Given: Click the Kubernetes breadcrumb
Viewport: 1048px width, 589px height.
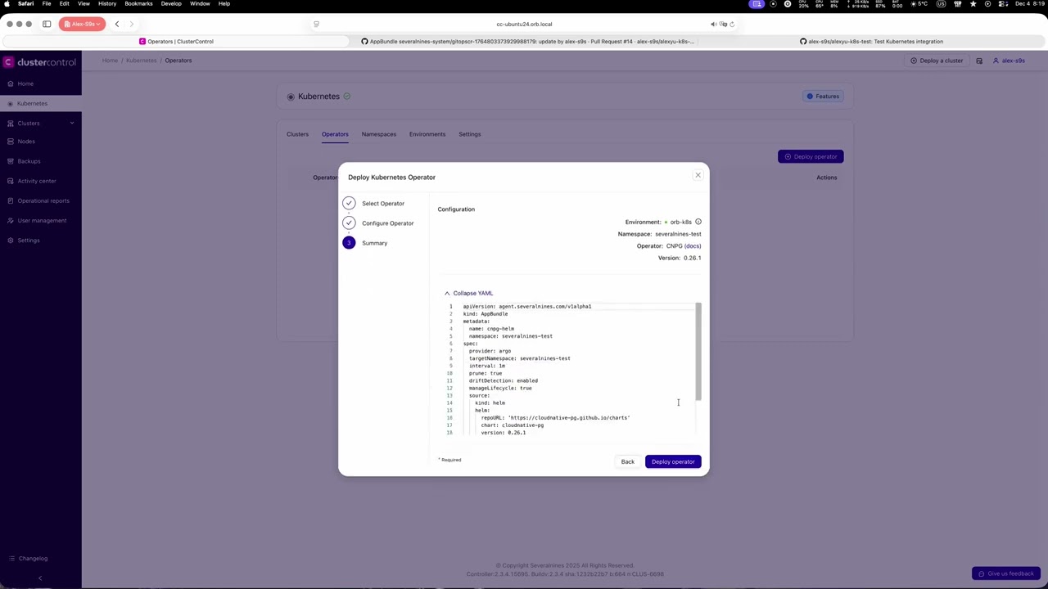Looking at the screenshot, I should coord(141,61).
